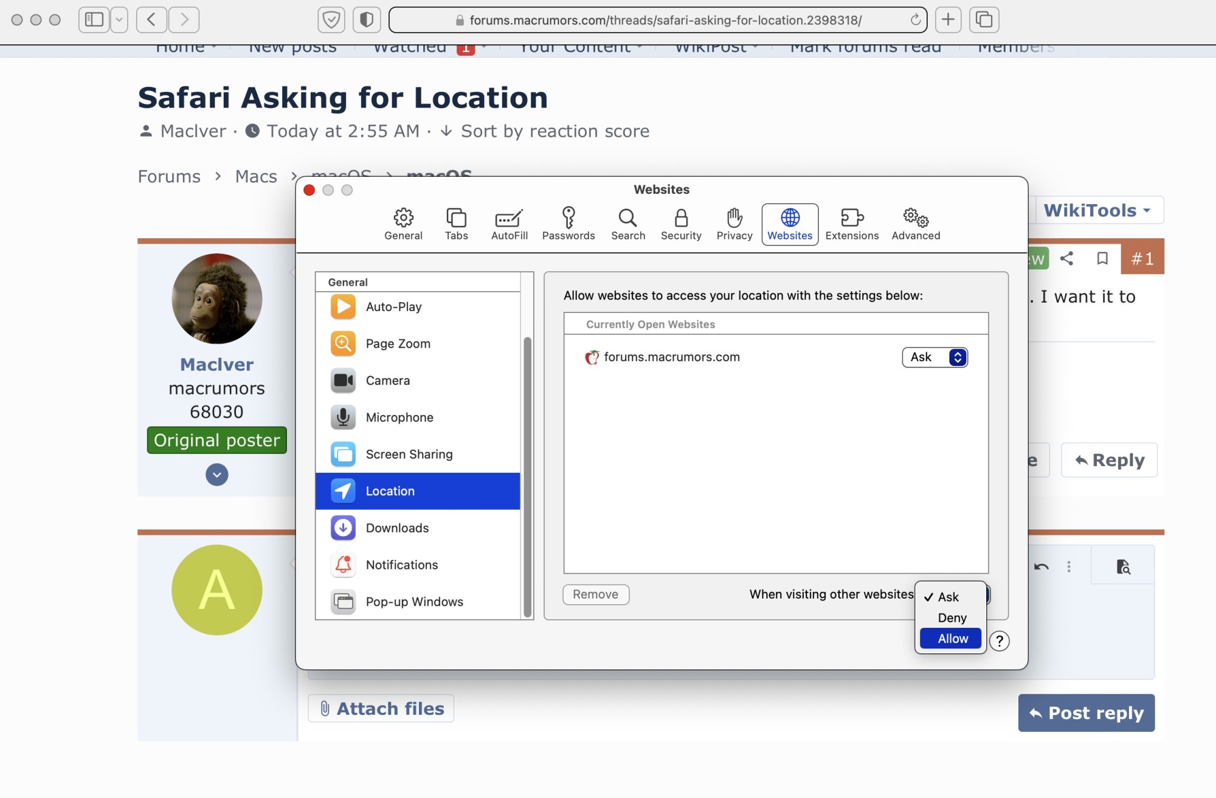Click the help question mark button
The image size is (1216, 798).
point(999,641)
